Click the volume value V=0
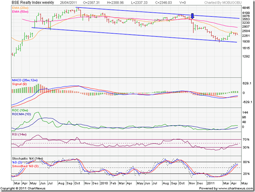This screenshot has width=255, height=192. (x=183, y=2)
